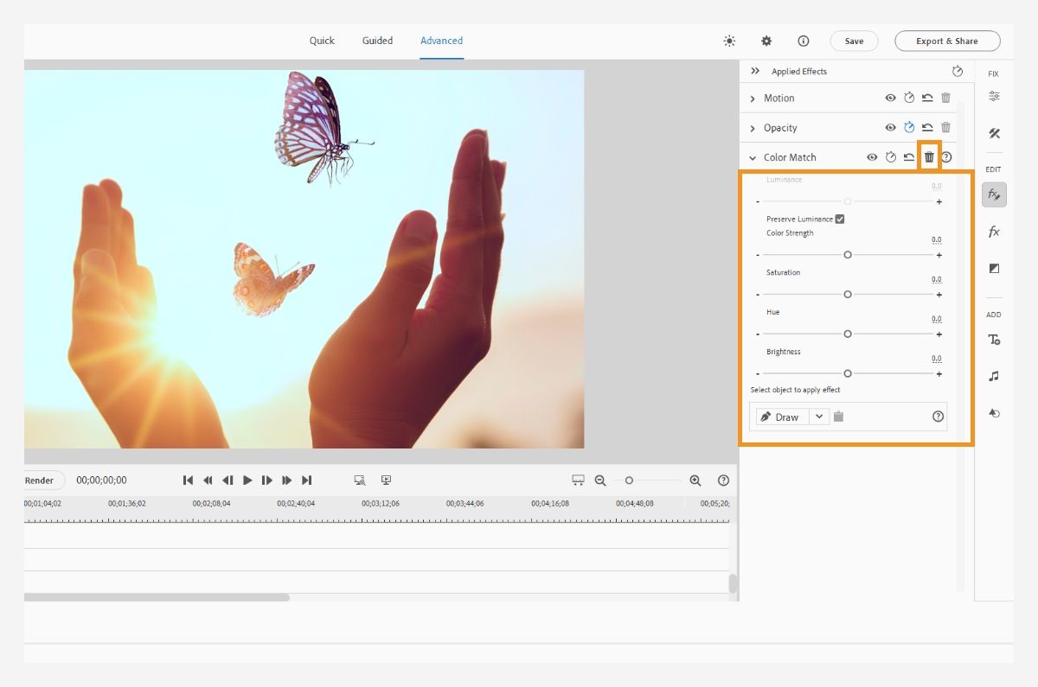1038x687 pixels.
Task: Switch to the Quick tab
Action: click(322, 41)
